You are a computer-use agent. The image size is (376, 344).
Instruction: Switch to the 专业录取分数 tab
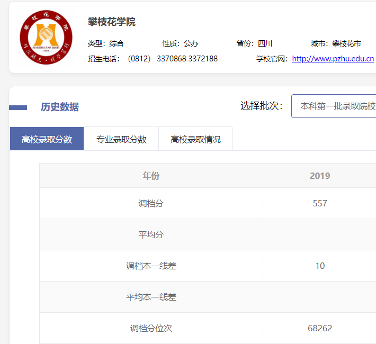[x=121, y=139]
